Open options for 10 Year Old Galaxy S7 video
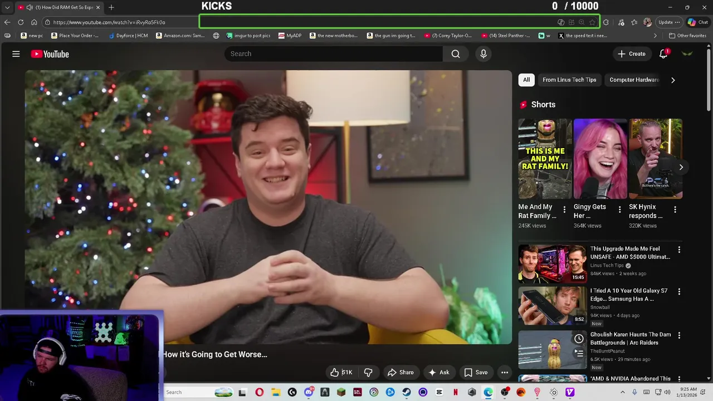The width and height of the screenshot is (713, 401). coord(679,291)
